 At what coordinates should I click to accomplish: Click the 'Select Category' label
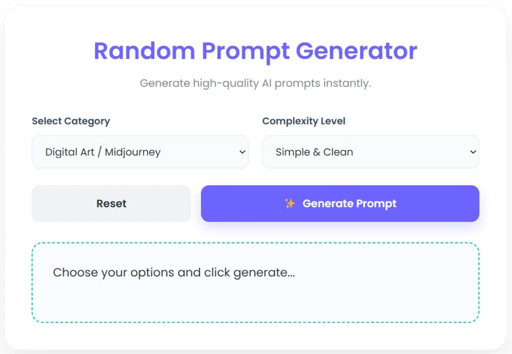pos(70,121)
